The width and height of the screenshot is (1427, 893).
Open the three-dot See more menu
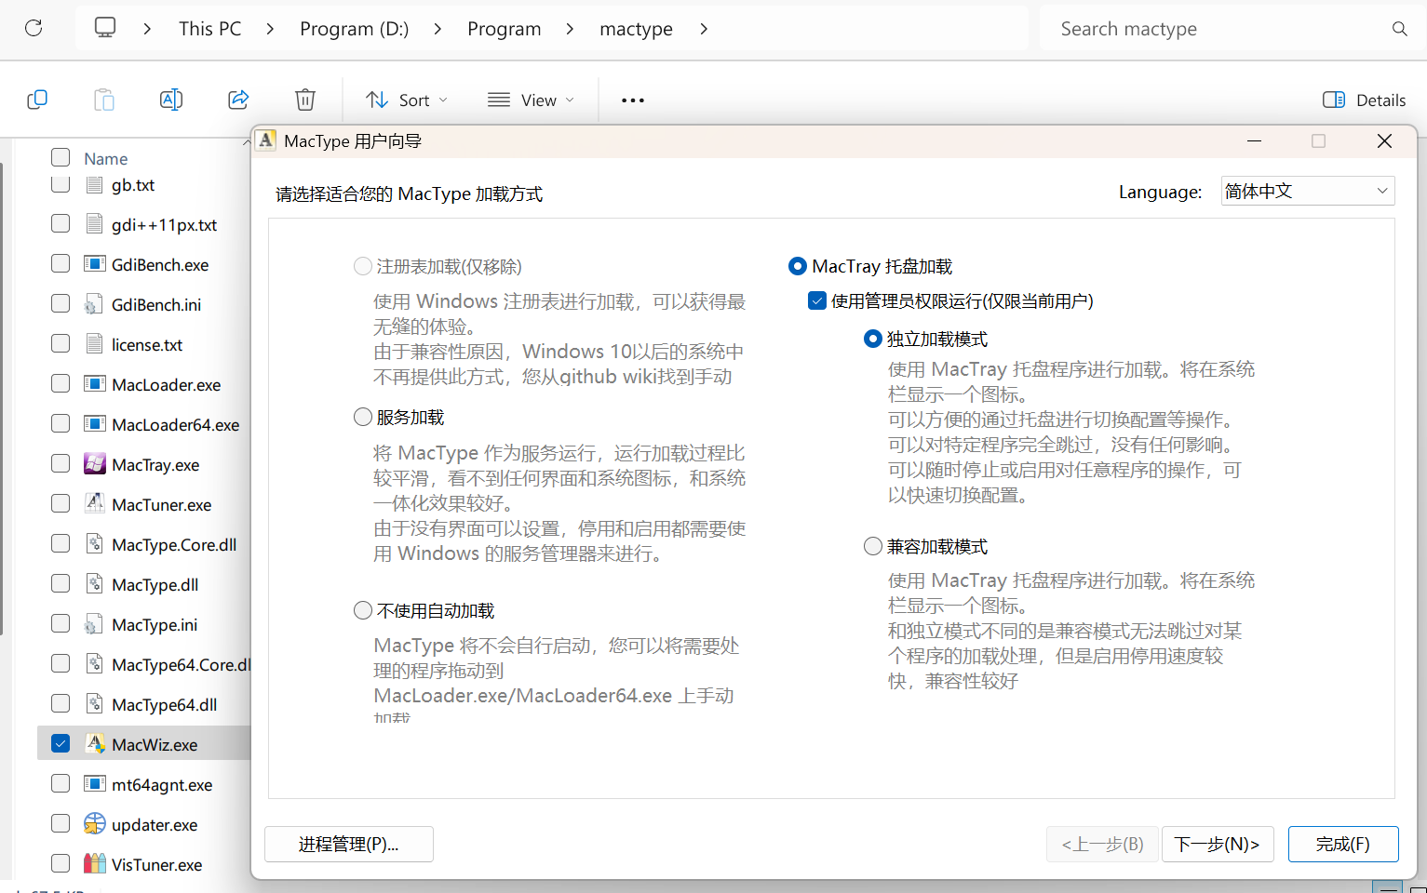[x=633, y=100]
